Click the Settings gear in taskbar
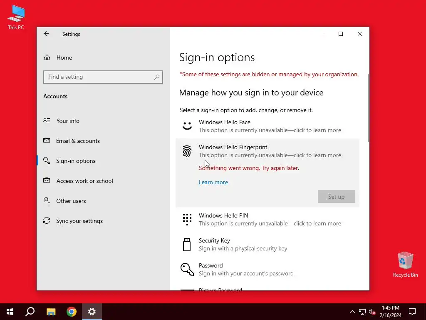The height and width of the screenshot is (320, 426). [x=92, y=312]
